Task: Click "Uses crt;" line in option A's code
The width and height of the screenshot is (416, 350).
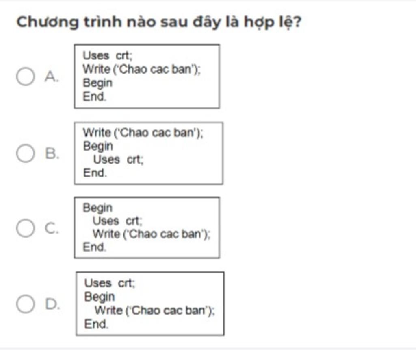Action: (x=108, y=56)
